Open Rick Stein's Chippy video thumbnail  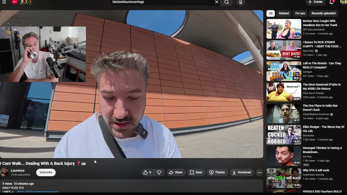[x=284, y=50]
